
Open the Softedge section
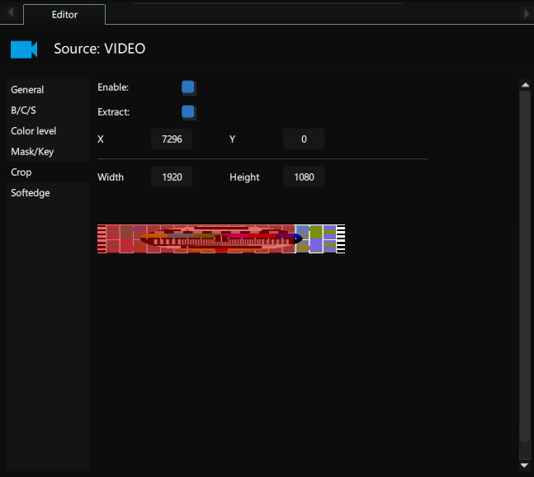point(48,193)
